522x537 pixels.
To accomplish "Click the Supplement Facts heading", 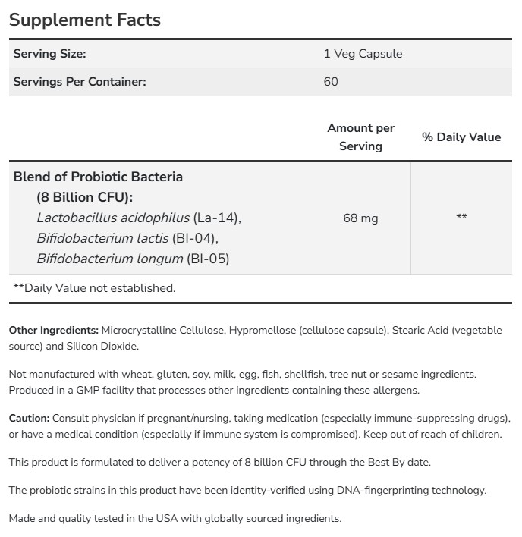I will click(85, 20).
